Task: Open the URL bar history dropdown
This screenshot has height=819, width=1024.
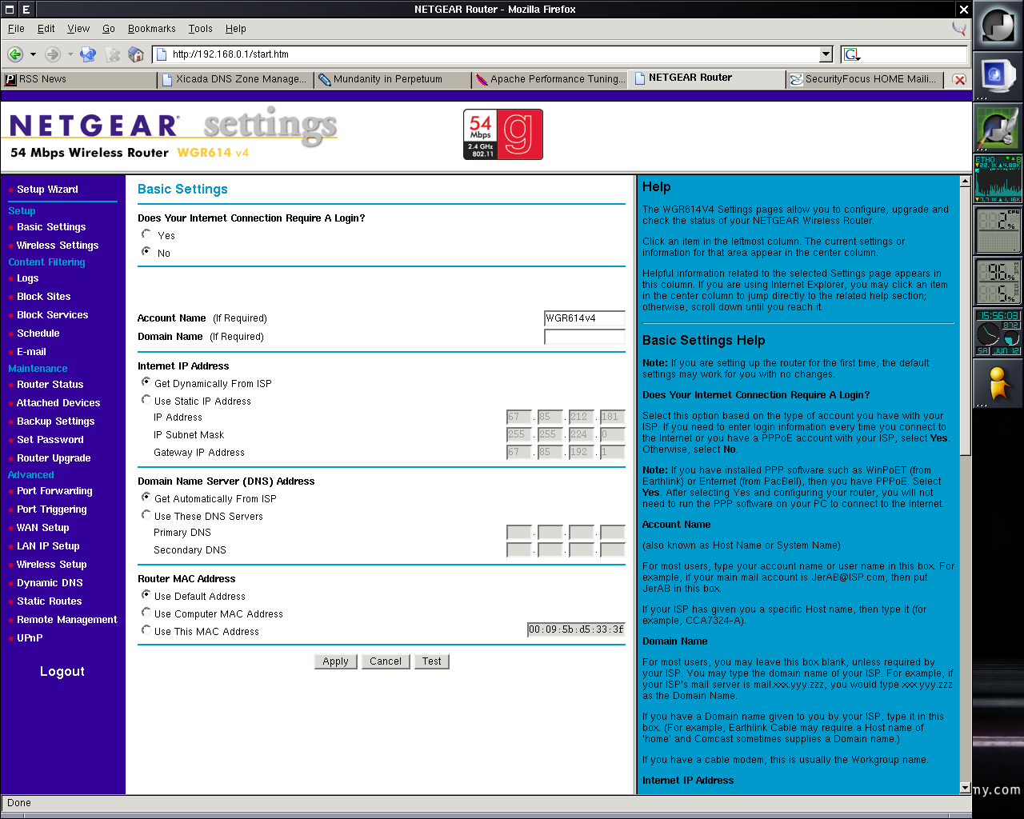Action: tap(826, 54)
